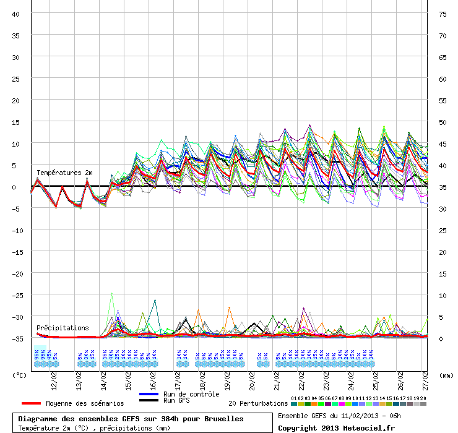458x433 pixels.
Task: Click the 16/02 date axis label
Action: (x=153, y=381)
